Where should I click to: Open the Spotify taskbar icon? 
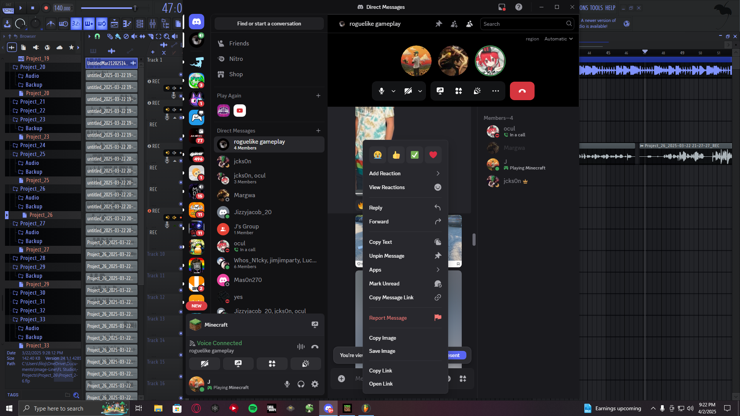[253, 408]
